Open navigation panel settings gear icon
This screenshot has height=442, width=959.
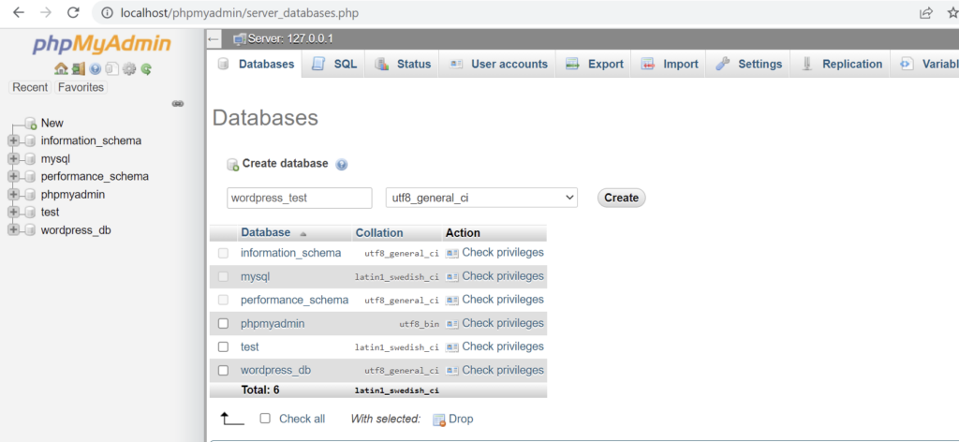pyautogui.click(x=130, y=68)
